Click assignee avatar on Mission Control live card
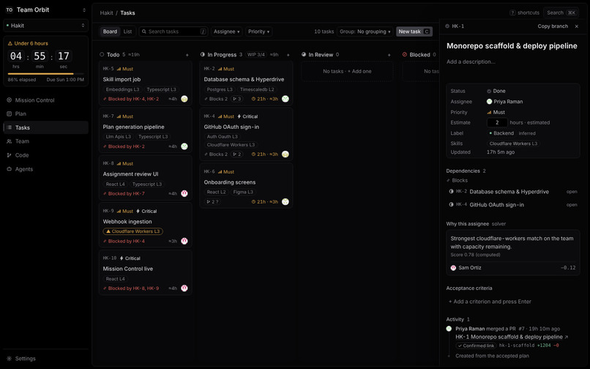Image resolution: width=590 pixels, height=369 pixels. pos(184,288)
